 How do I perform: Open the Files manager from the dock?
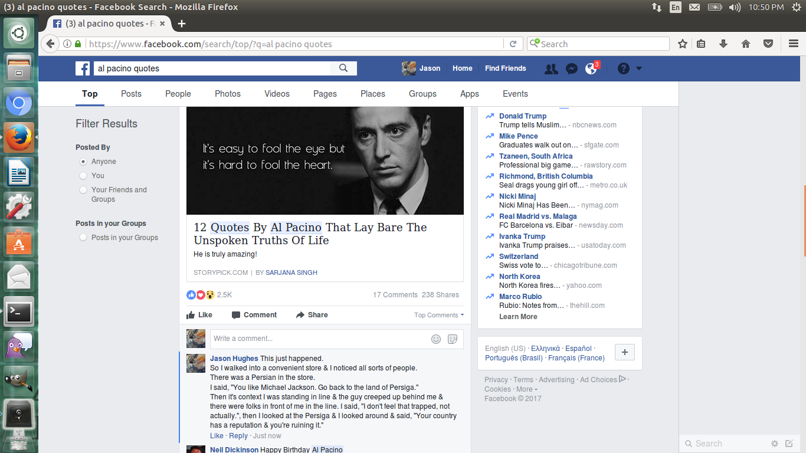click(19, 68)
